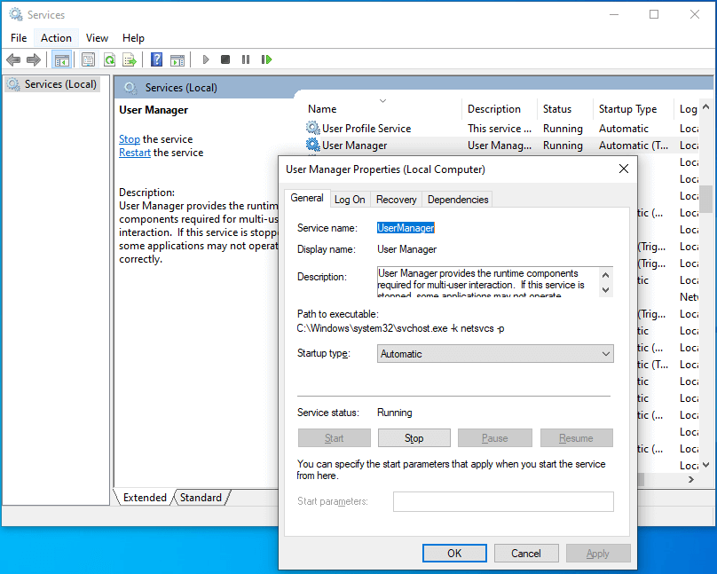Click the Back navigation arrow
Screen dimensions: 717x574
click(12, 59)
